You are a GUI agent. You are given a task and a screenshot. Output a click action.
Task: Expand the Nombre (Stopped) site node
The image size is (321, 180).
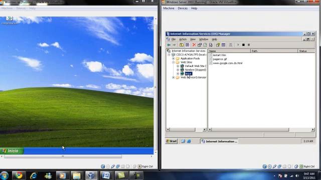pyautogui.click(x=178, y=70)
